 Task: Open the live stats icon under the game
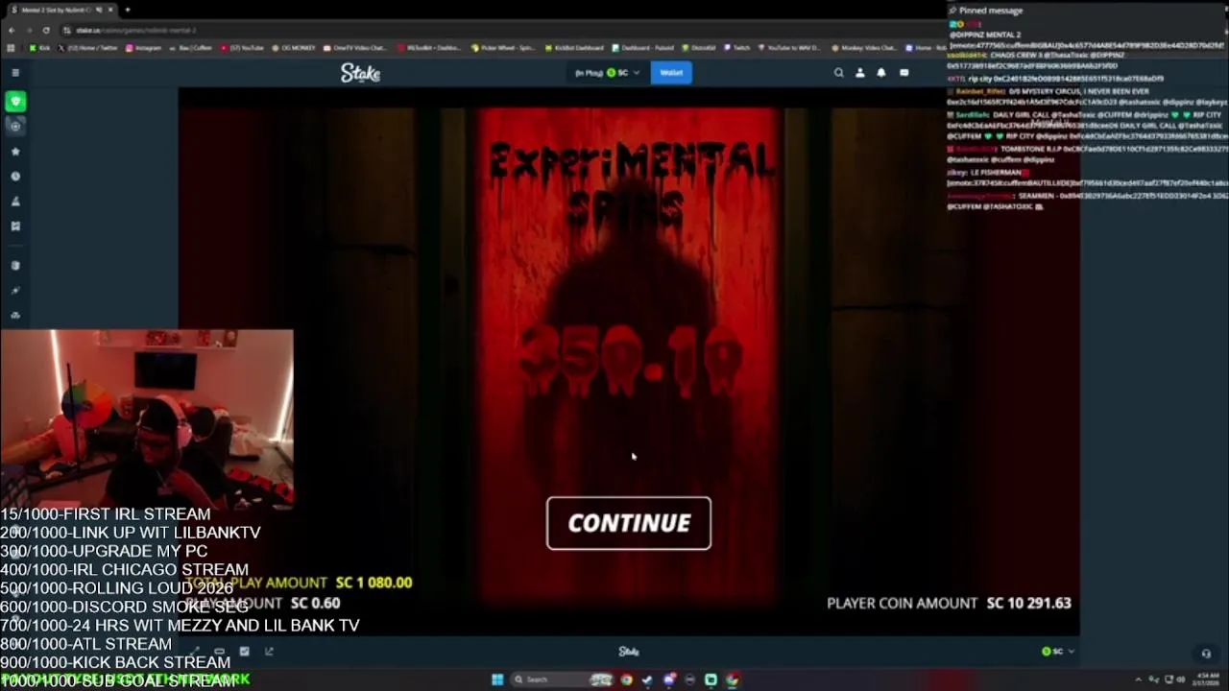244,652
